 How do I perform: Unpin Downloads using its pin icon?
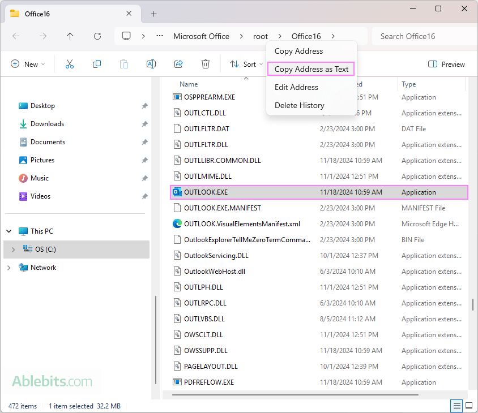[x=145, y=124]
